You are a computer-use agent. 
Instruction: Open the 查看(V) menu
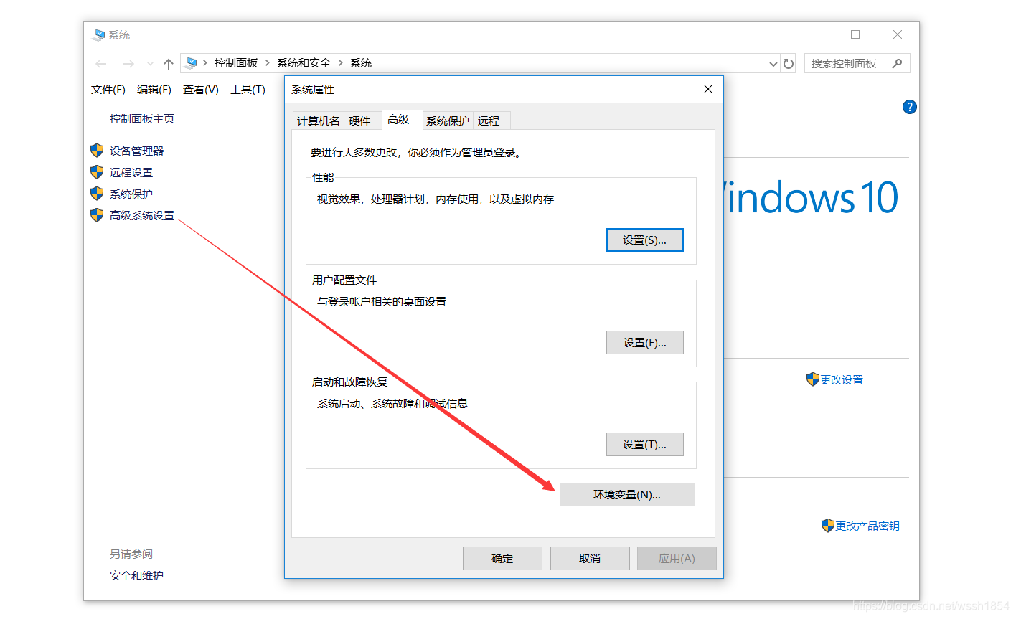201,90
